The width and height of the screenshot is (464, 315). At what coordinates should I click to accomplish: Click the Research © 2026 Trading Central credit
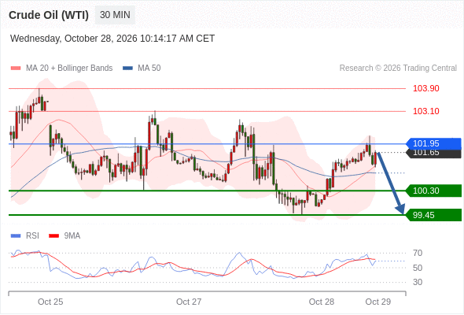click(398, 69)
